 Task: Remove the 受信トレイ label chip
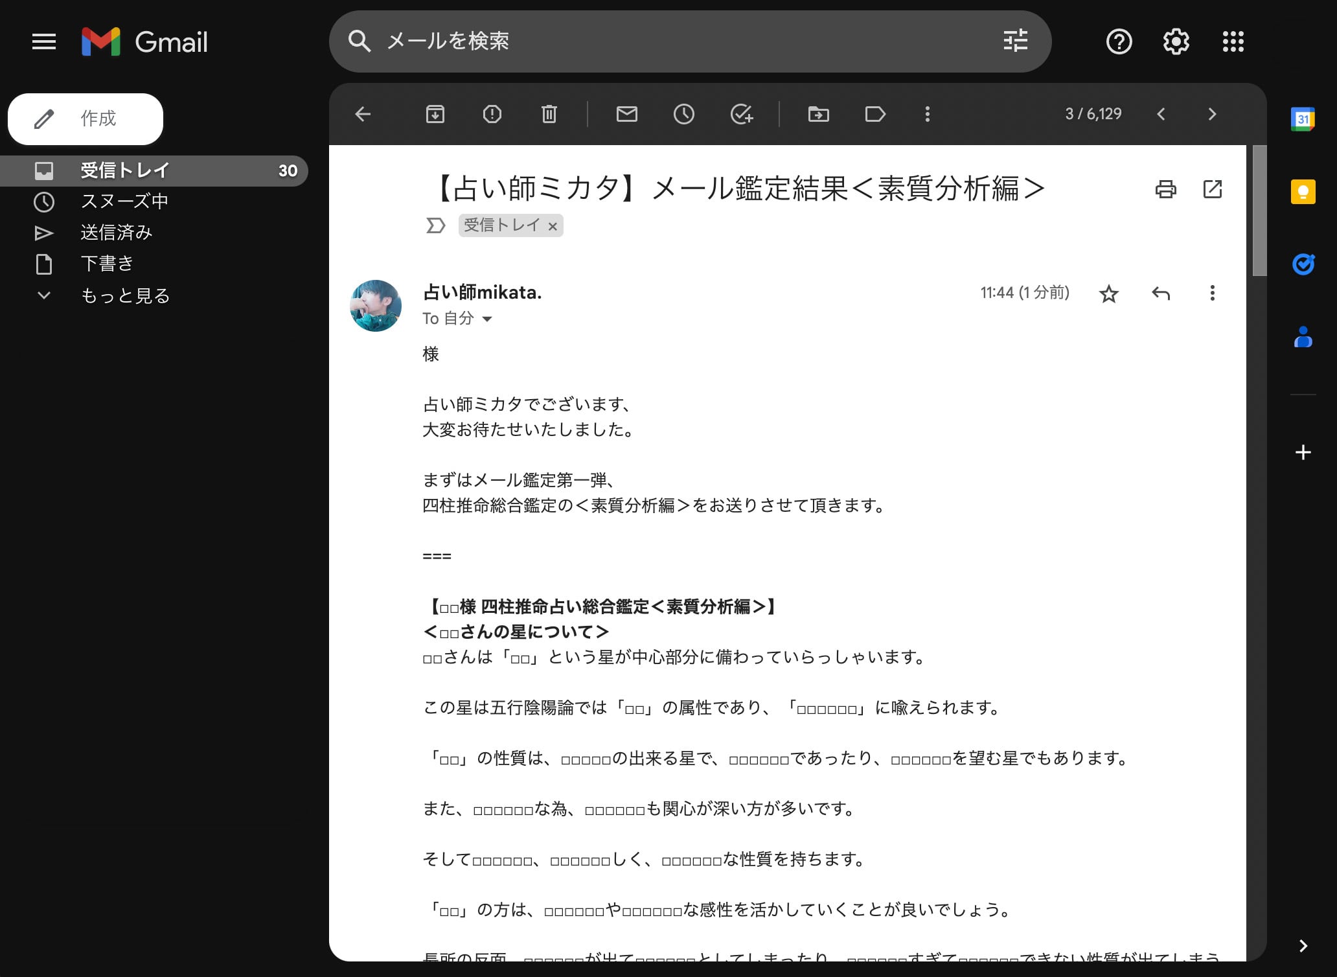[x=553, y=226]
